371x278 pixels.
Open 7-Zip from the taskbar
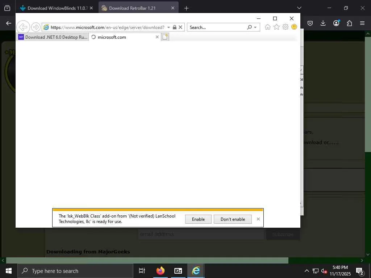click(178, 271)
